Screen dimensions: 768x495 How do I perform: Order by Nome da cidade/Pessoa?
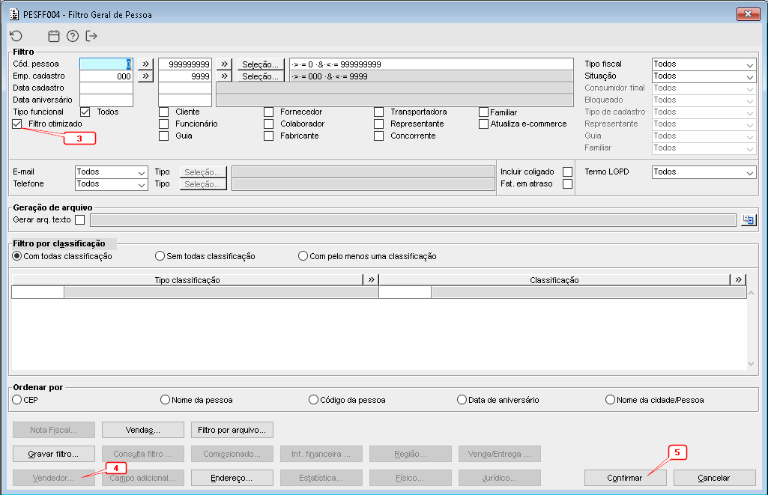click(611, 400)
